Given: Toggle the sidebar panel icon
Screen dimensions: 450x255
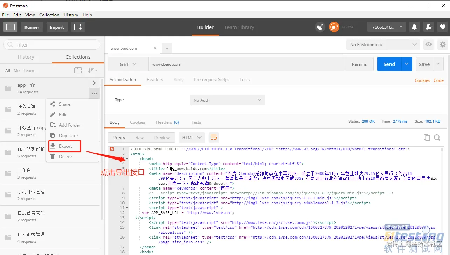Looking at the screenshot, I should tap(10, 27).
